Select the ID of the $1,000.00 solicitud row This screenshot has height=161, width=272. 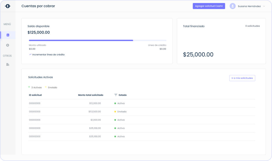[x=34, y=120]
